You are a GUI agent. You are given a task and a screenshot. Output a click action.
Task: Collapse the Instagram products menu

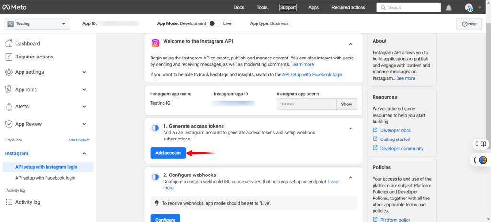pos(84,154)
